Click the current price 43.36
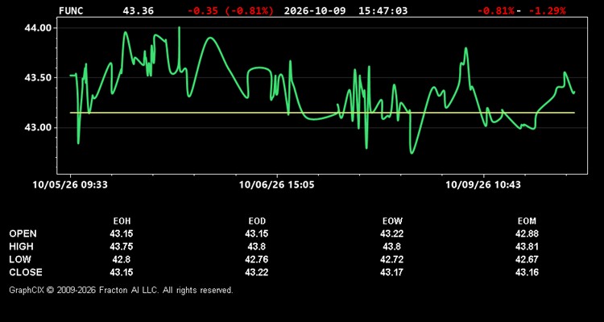The image size is (604, 322). coord(138,10)
